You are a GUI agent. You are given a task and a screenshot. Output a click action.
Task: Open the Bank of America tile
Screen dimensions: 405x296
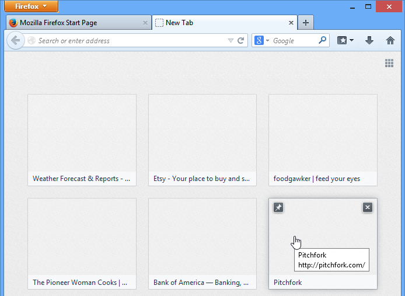tap(202, 243)
